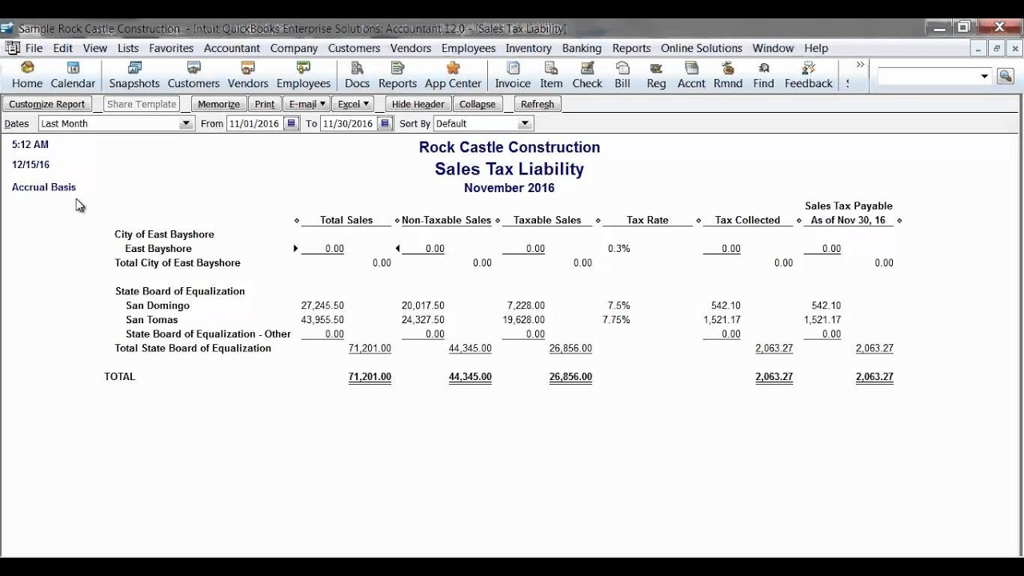This screenshot has width=1024, height=576.
Task: Open the Snapshots icon
Action: [134, 75]
